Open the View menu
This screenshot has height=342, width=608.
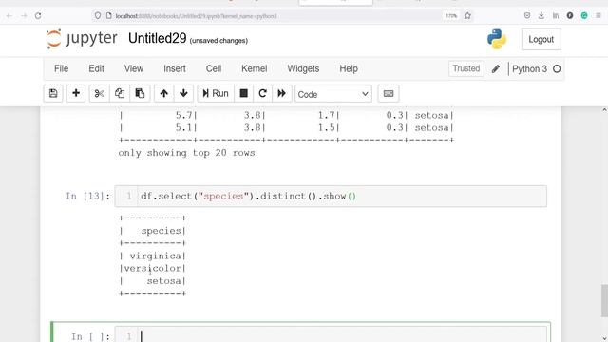(134, 69)
